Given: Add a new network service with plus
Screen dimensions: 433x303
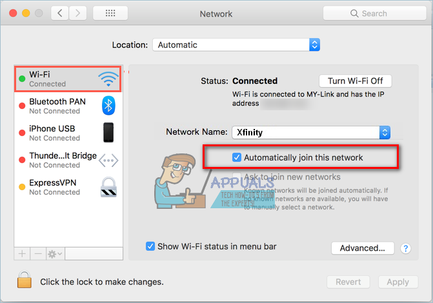Looking at the screenshot, I should pos(22,253).
